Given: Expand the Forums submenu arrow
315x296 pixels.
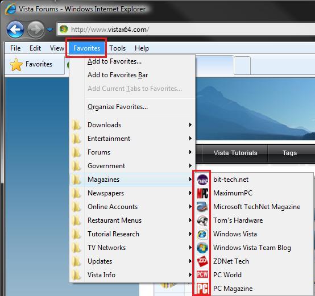Looking at the screenshot, I should (x=190, y=152).
